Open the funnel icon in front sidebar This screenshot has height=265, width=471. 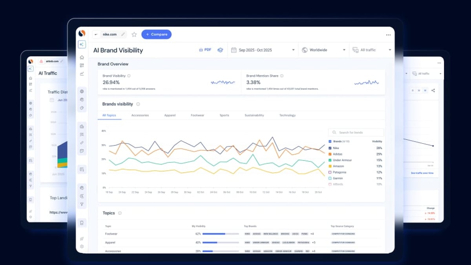tap(82, 204)
